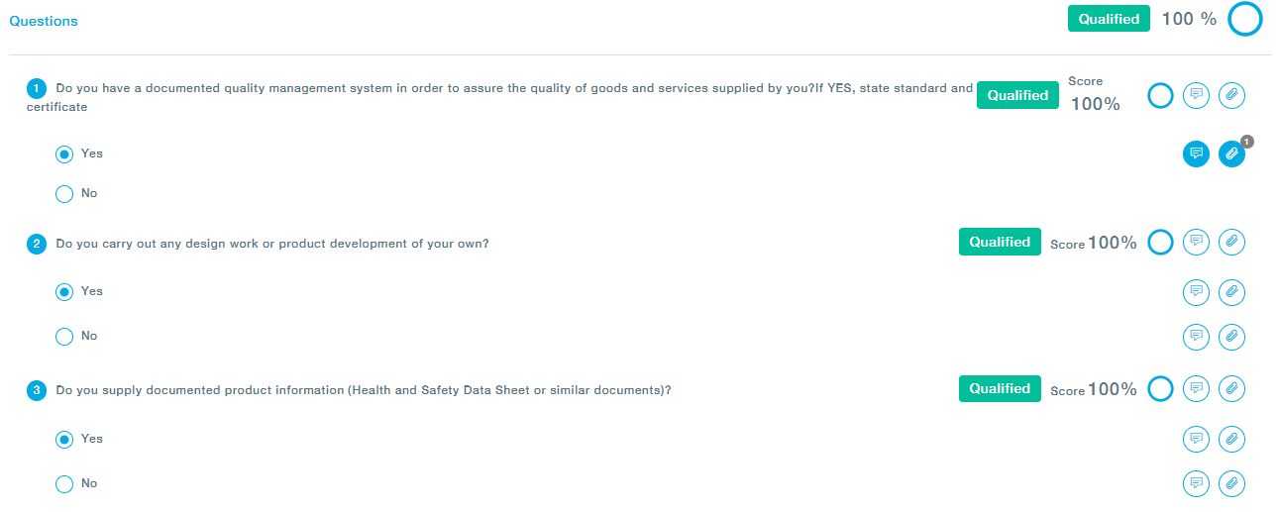Select Yes for documented product information question
The height and width of the screenshot is (512, 1278).
pyautogui.click(x=64, y=439)
